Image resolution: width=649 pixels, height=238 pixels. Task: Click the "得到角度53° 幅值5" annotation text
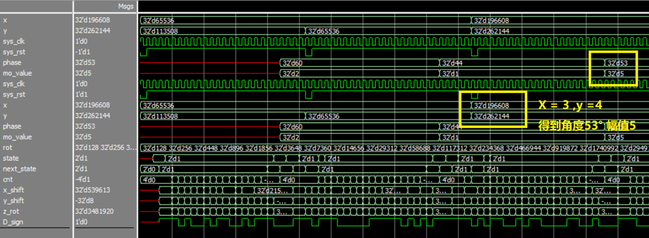586,125
